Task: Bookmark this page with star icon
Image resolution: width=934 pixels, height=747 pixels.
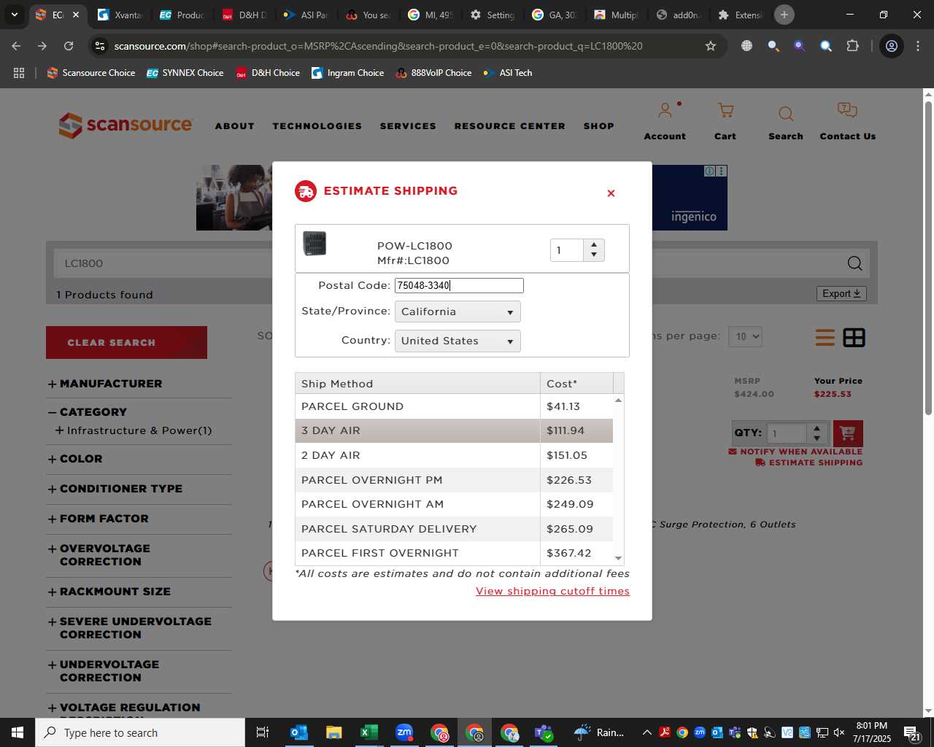Action: click(x=711, y=46)
